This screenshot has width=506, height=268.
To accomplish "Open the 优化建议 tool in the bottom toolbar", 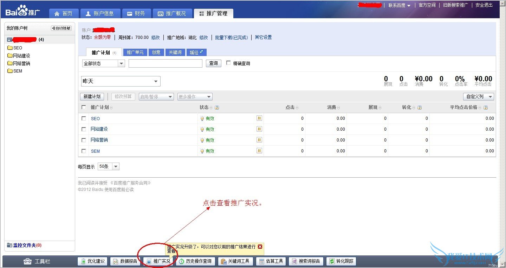I will click(93, 261).
